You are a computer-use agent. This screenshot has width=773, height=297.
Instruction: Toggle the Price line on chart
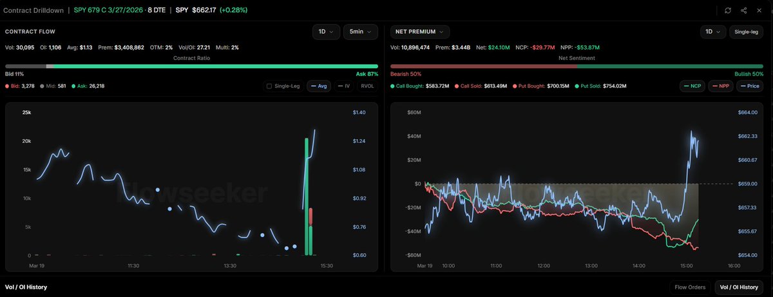(x=750, y=86)
